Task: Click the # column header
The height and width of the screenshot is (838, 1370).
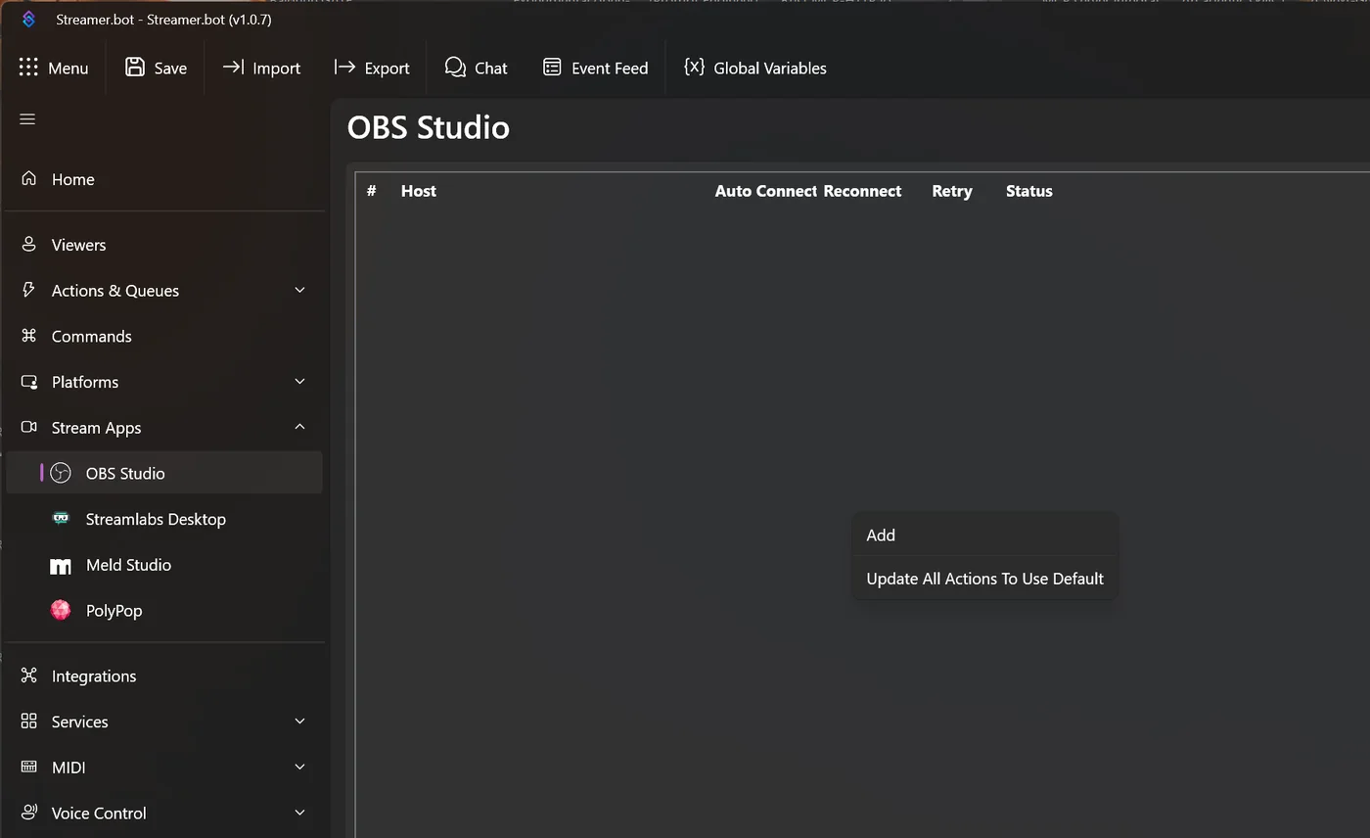Action: click(x=372, y=191)
